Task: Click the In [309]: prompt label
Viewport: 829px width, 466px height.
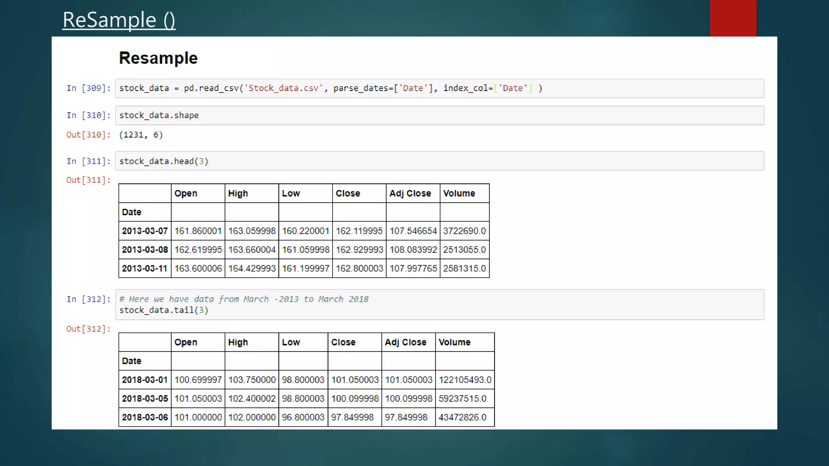Action: (89, 88)
